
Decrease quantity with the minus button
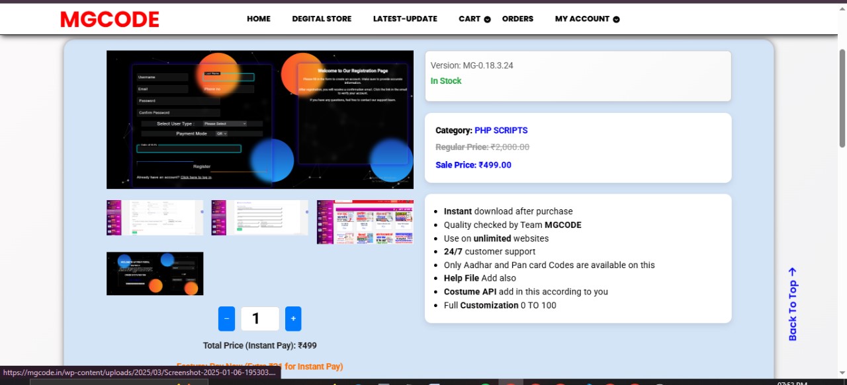[226, 319]
